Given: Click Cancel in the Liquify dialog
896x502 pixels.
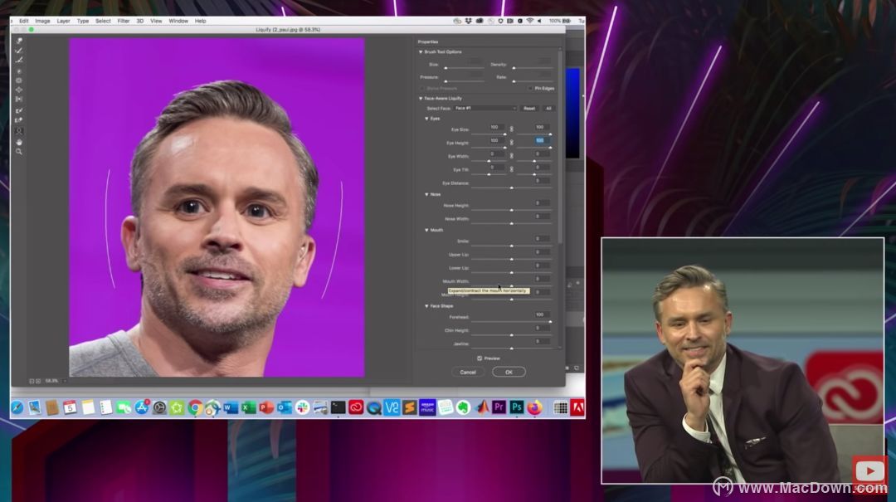Looking at the screenshot, I should (467, 373).
